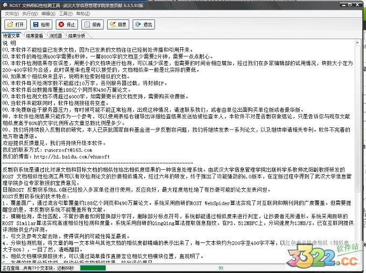Click line (7) 本软件检测文档不得超过4000字
The height and width of the screenshot is (273, 366).
95,96
